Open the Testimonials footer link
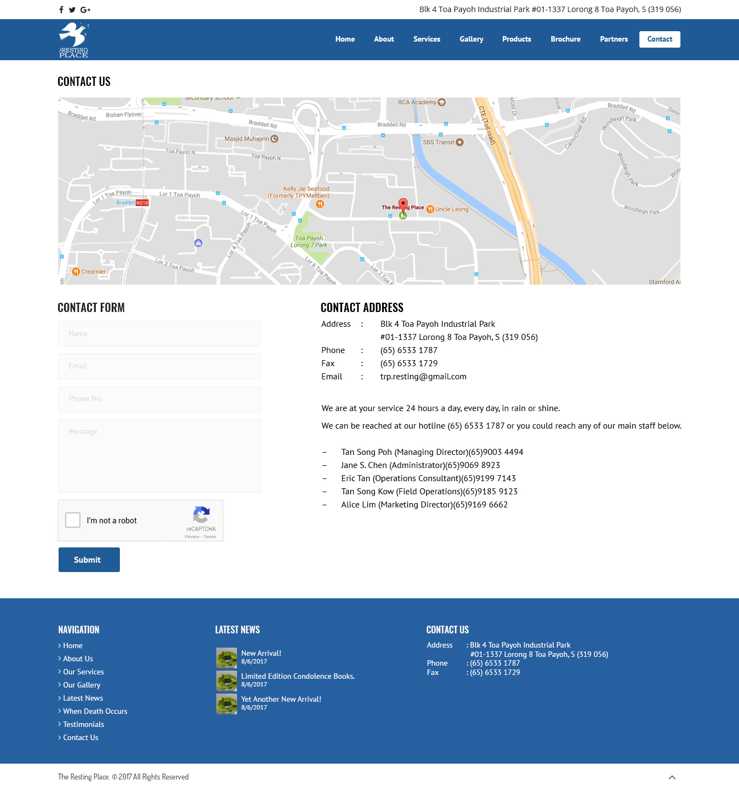Image resolution: width=739 pixels, height=791 pixels. pos(83,724)
